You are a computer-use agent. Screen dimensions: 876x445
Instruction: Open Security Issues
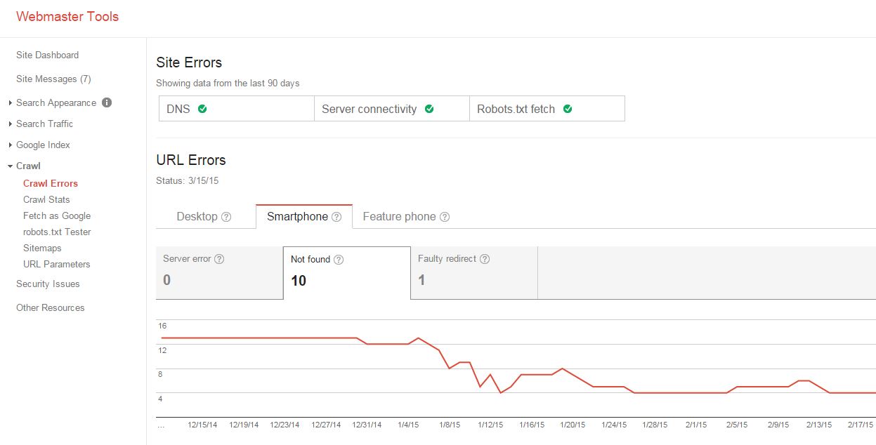pos(48,284)
